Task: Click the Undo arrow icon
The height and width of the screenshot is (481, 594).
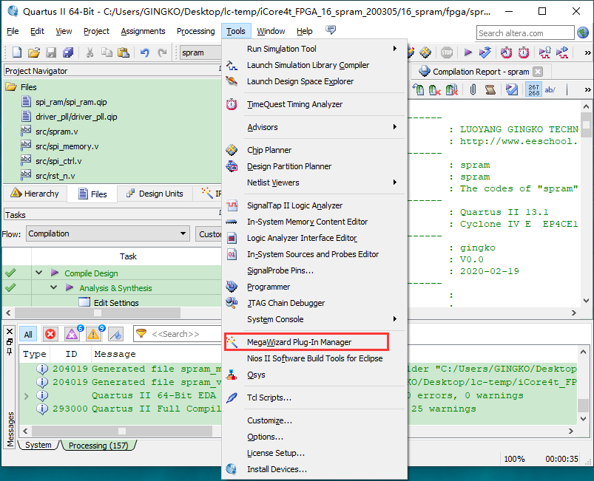Action: 144,52
